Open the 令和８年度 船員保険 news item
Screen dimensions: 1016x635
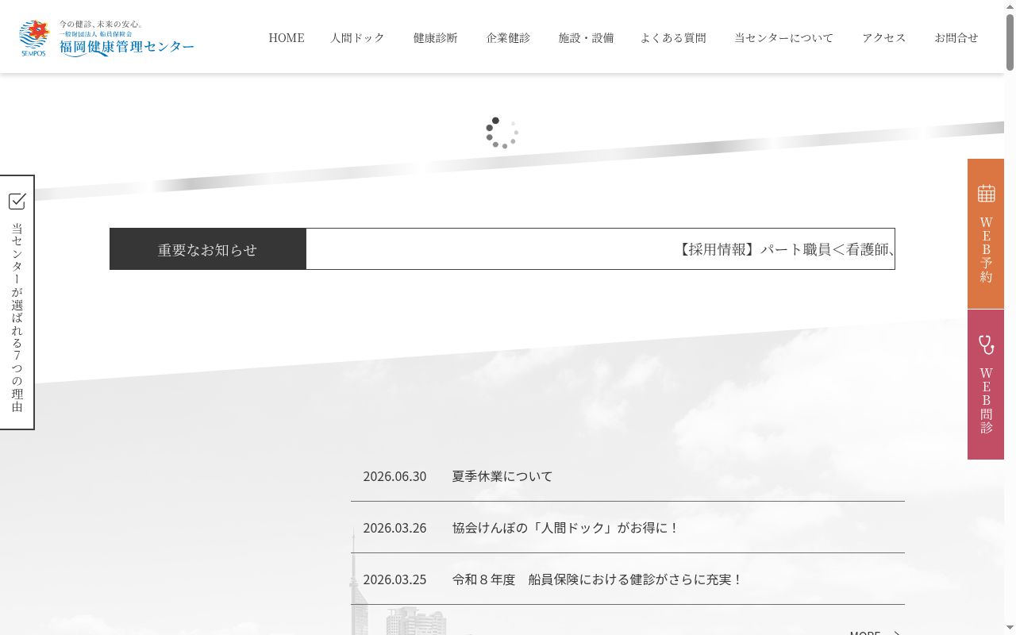[597, 579]
